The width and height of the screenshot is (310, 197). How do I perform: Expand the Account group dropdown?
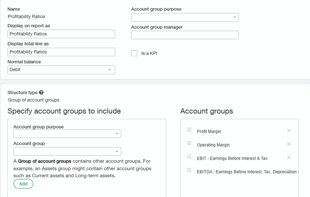point(67,151)
